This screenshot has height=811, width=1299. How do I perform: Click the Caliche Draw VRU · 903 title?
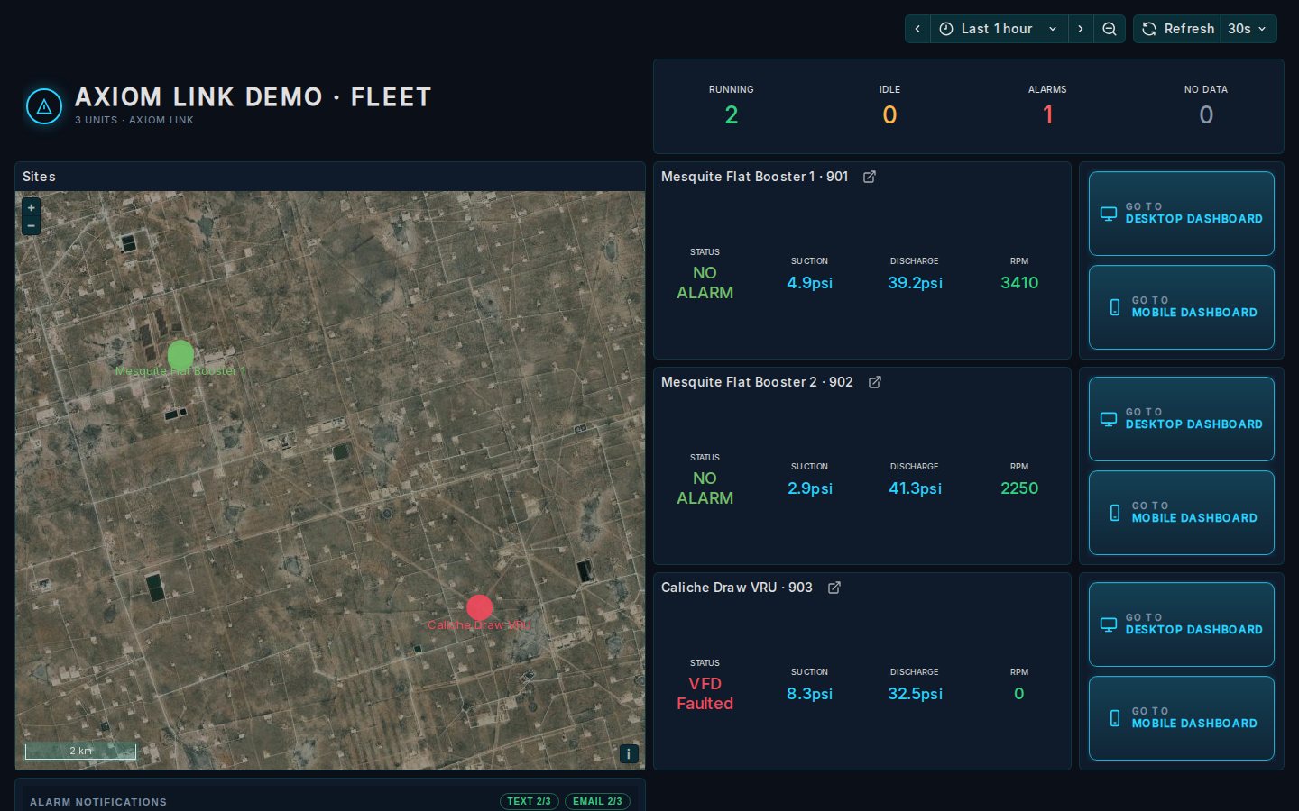click(737, 588)
